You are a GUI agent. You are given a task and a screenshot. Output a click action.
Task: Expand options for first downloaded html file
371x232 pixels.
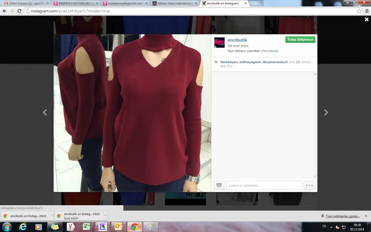pos(51,216)
